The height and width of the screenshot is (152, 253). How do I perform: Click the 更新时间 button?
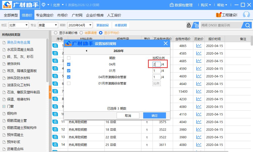pyautogui.click(x=102, y=25)
